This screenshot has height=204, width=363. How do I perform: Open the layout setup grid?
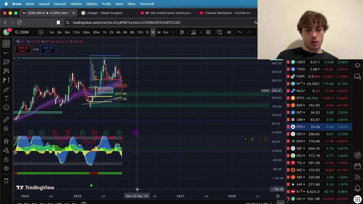pyautogui.click(x=208, y=32)
